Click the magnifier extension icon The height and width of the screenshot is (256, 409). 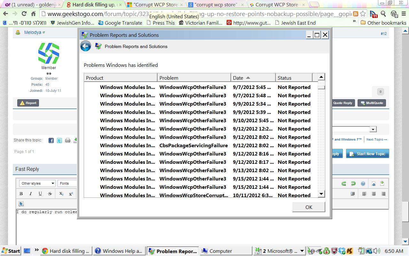(x=383, y=14)
